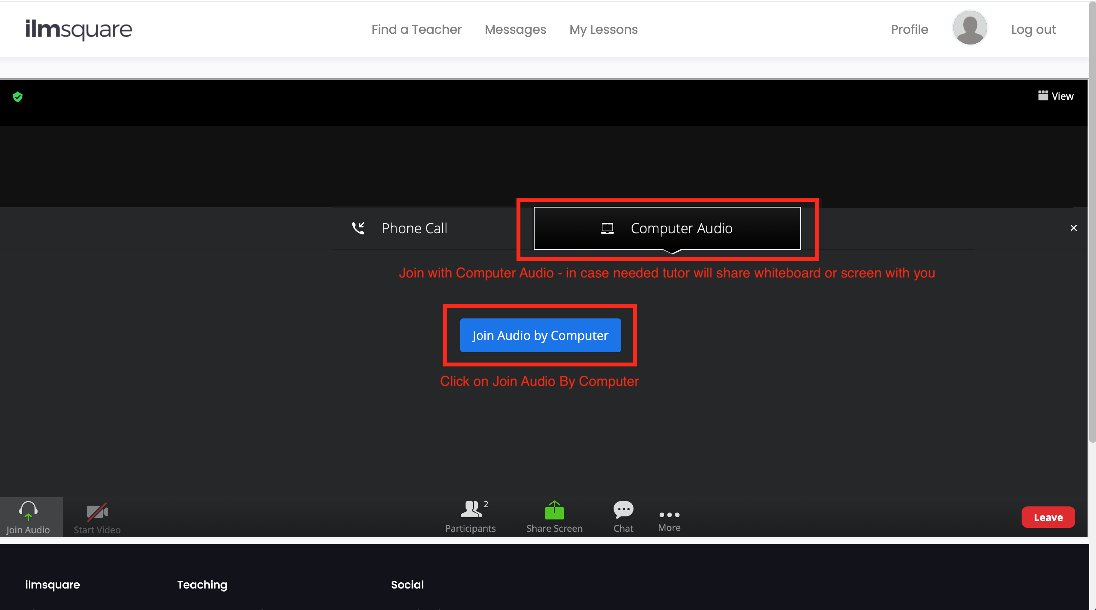The image size is (1096, 610).
Task: Click the Profile link
Action: tap(909, 30)
